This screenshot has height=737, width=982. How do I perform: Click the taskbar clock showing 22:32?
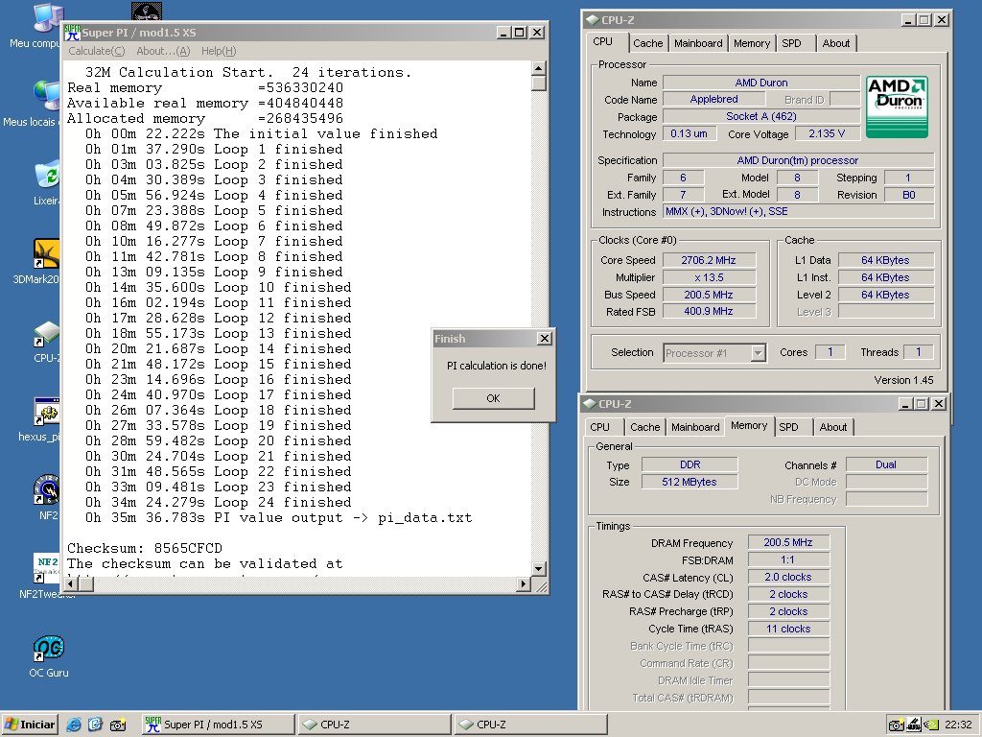click(x=958, y=725)
